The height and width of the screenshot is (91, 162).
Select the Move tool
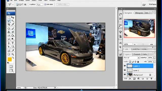point(13,17)
